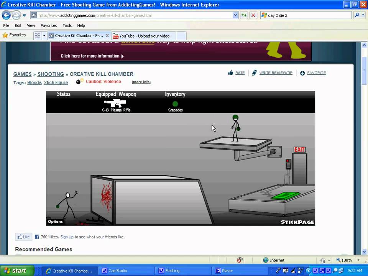The height and width of the screenshot is (276, 368).
Task: Open the Tools menu
Action: [67, 26]
